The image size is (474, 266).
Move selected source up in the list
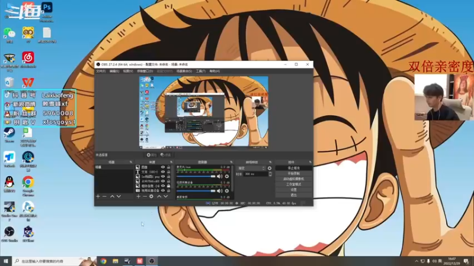point(159,196)
